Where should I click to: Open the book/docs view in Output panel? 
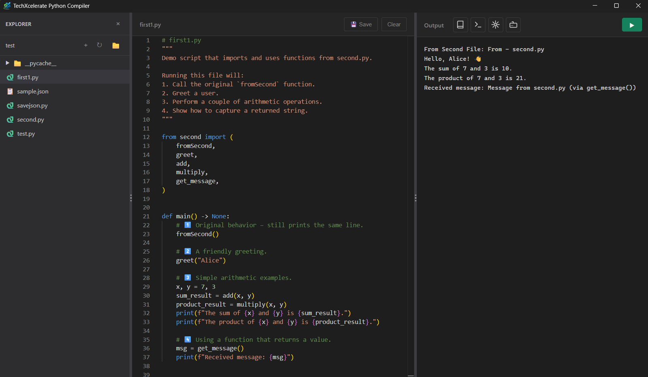click(x=460, y=25)
